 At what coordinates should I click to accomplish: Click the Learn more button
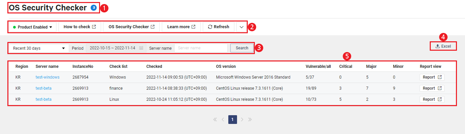[x=181, y=27]
